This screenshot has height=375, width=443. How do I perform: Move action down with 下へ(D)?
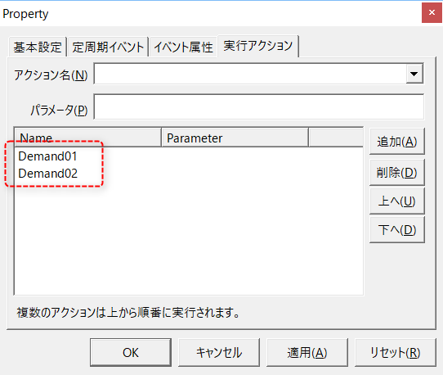coord(397,230)
